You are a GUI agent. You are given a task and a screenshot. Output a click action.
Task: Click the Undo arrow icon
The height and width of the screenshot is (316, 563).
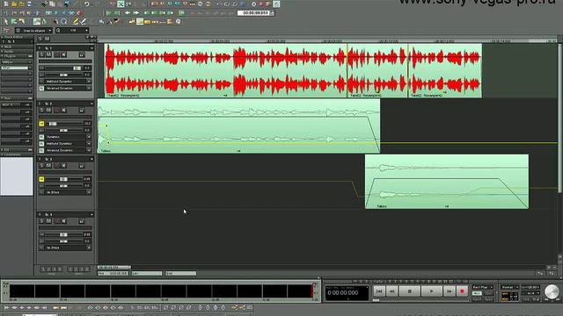point(87,4)
